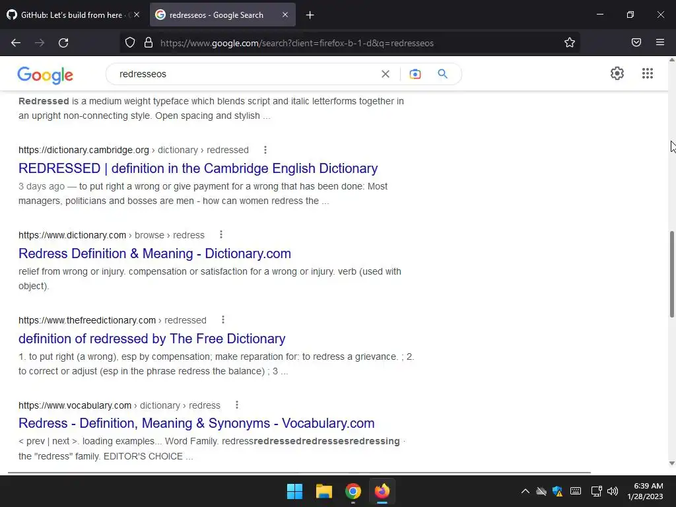Click the snippet starting 'relief from wrong'
This screenshot has width=676, height=507.
coord(210,279)
